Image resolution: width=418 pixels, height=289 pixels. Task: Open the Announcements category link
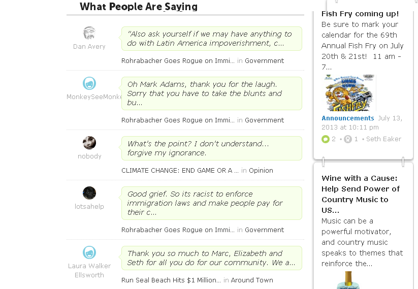[x=348, y=118]
